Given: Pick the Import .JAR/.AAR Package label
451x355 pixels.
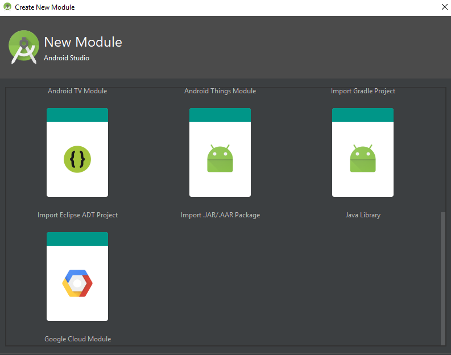Looking at the screenshot, I should point(220,215).
